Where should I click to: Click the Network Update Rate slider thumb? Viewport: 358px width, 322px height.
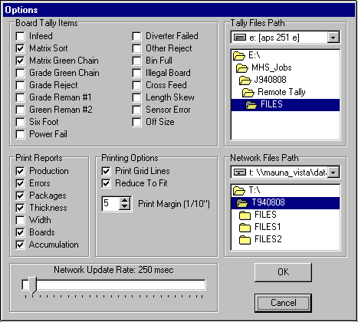pyautogui.click(x=32, y=285)
